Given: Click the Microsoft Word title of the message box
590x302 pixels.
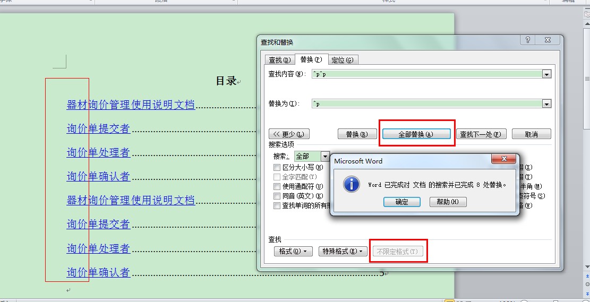Looking at the screenshot, I should coord(358,161).
